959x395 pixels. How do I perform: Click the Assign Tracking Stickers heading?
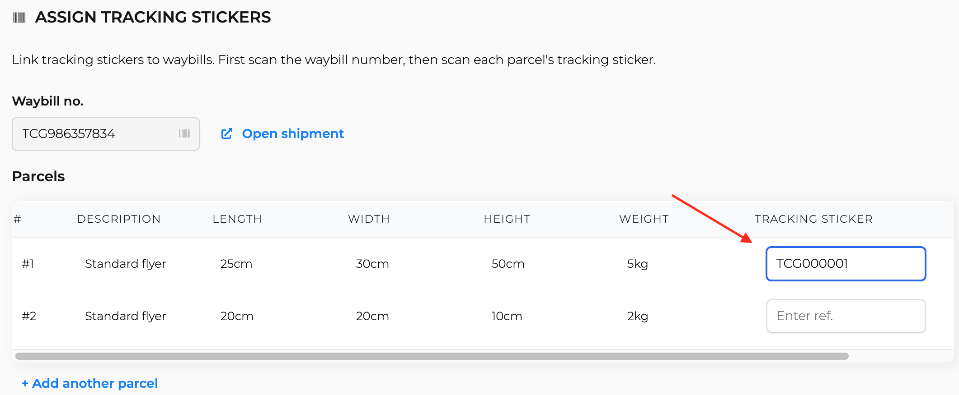coord(153,17)
